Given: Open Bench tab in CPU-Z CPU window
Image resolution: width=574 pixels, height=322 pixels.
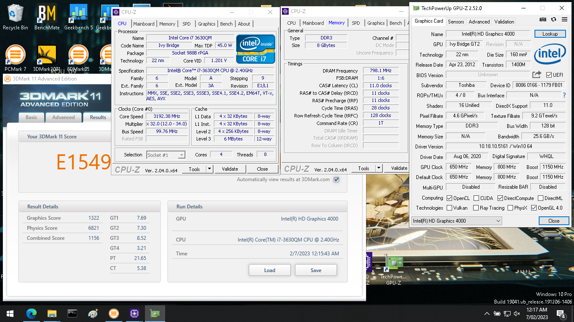Looking at the screenshot, I should click(x=226, y=24).
